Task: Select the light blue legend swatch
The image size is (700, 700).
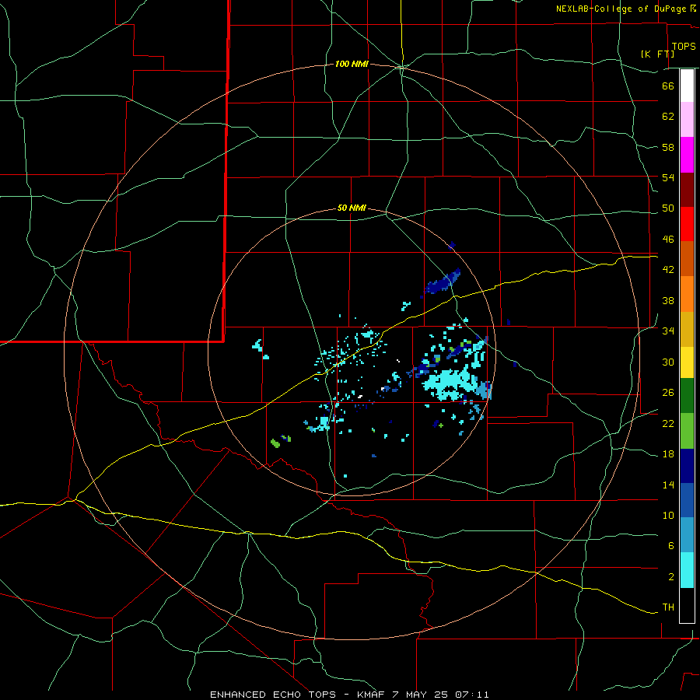Action: pos(687,535)
